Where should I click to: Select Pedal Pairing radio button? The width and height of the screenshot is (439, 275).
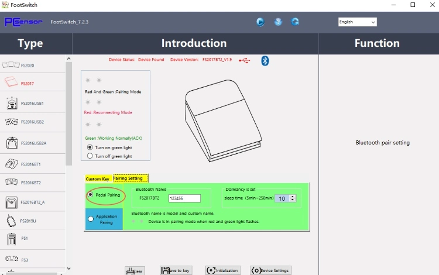tap(90, 194)
